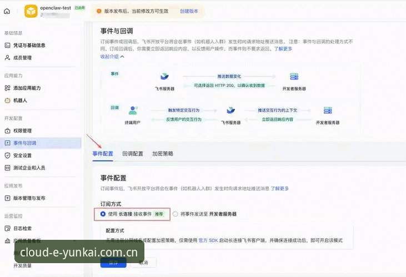Go to the home page icon
406x277 pixels.
(x=7, y=11)
